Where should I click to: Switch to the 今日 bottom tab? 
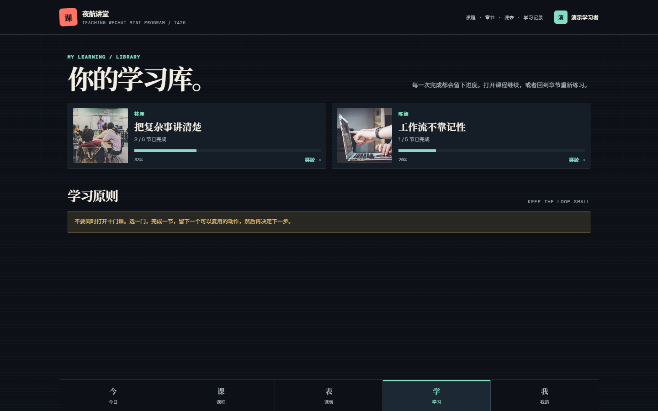pyautogui.click(x=113, y=395)
